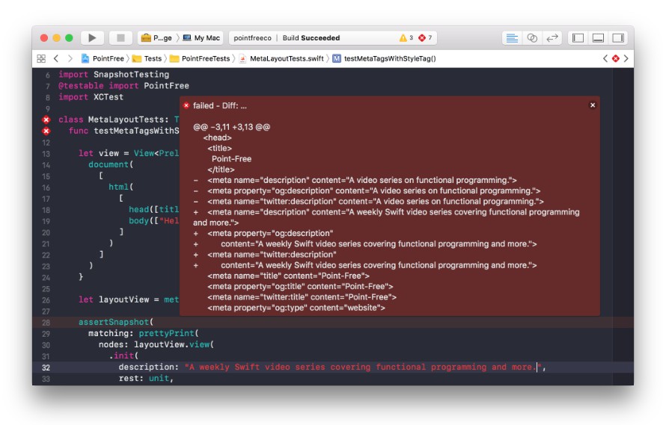The image size is (663, 425).
Task: Switch to the Assistant editor
Action: tap(532, 37)
